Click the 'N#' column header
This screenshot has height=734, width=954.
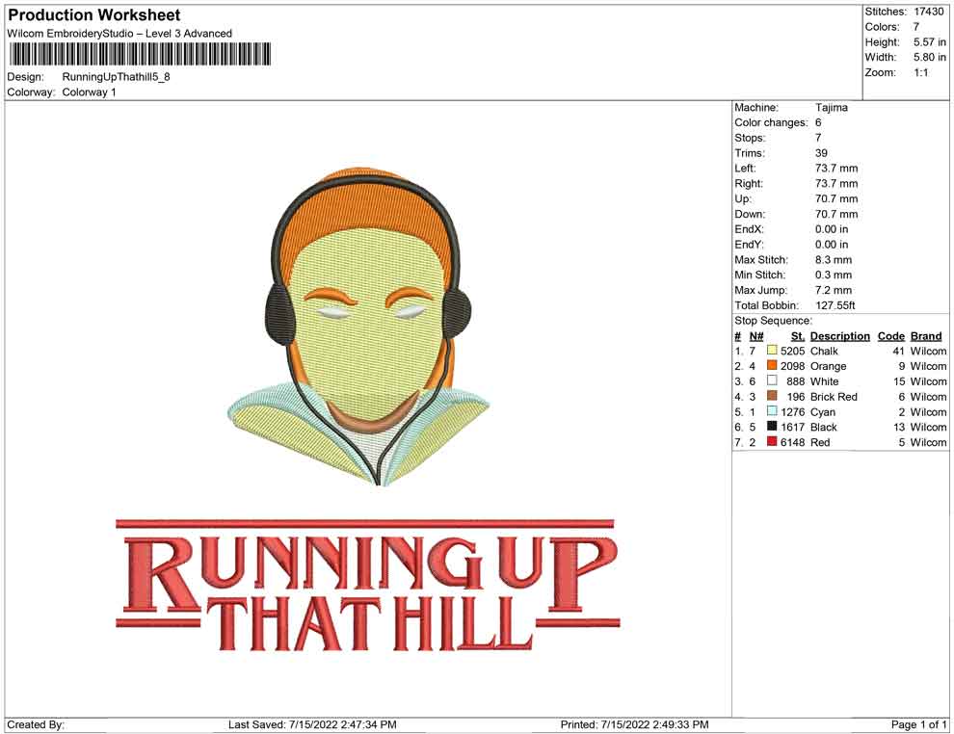756,335
